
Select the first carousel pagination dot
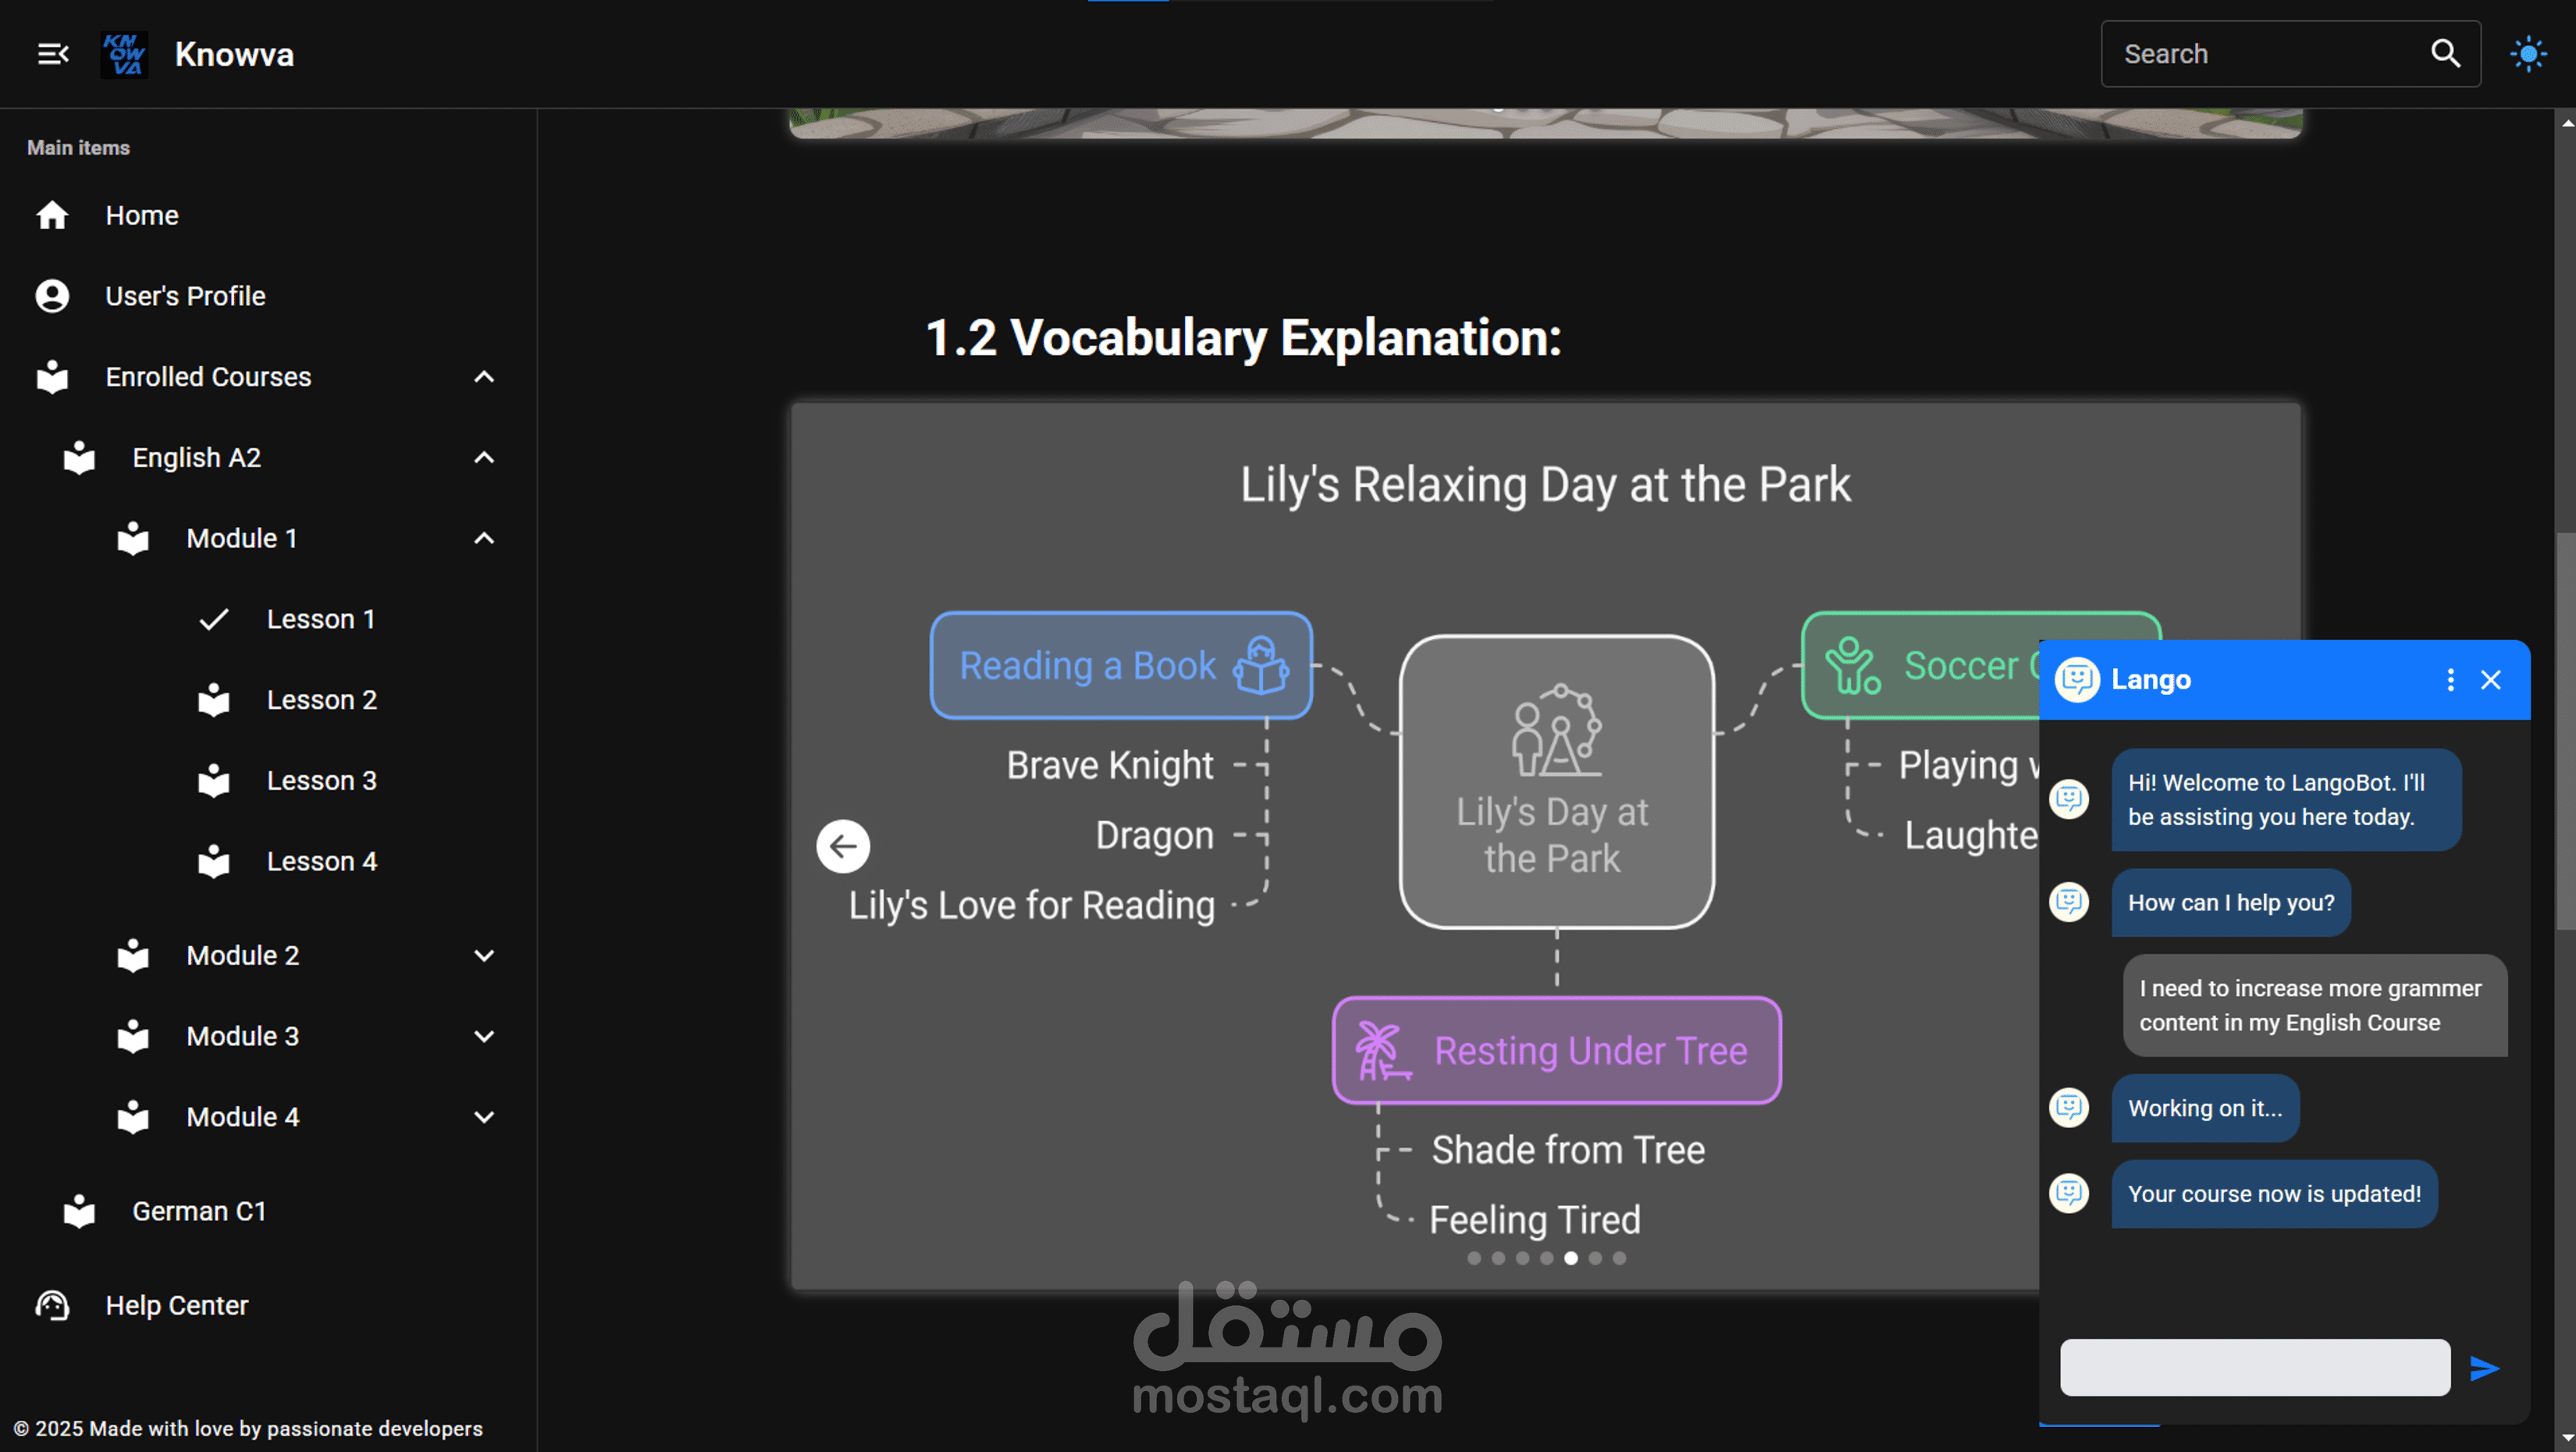coord(1474,1258)
